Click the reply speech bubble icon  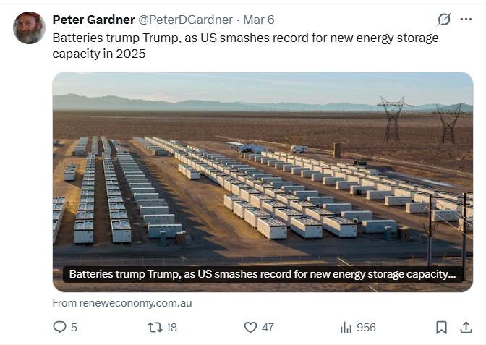pyautogui.click(x=60, y=328)
